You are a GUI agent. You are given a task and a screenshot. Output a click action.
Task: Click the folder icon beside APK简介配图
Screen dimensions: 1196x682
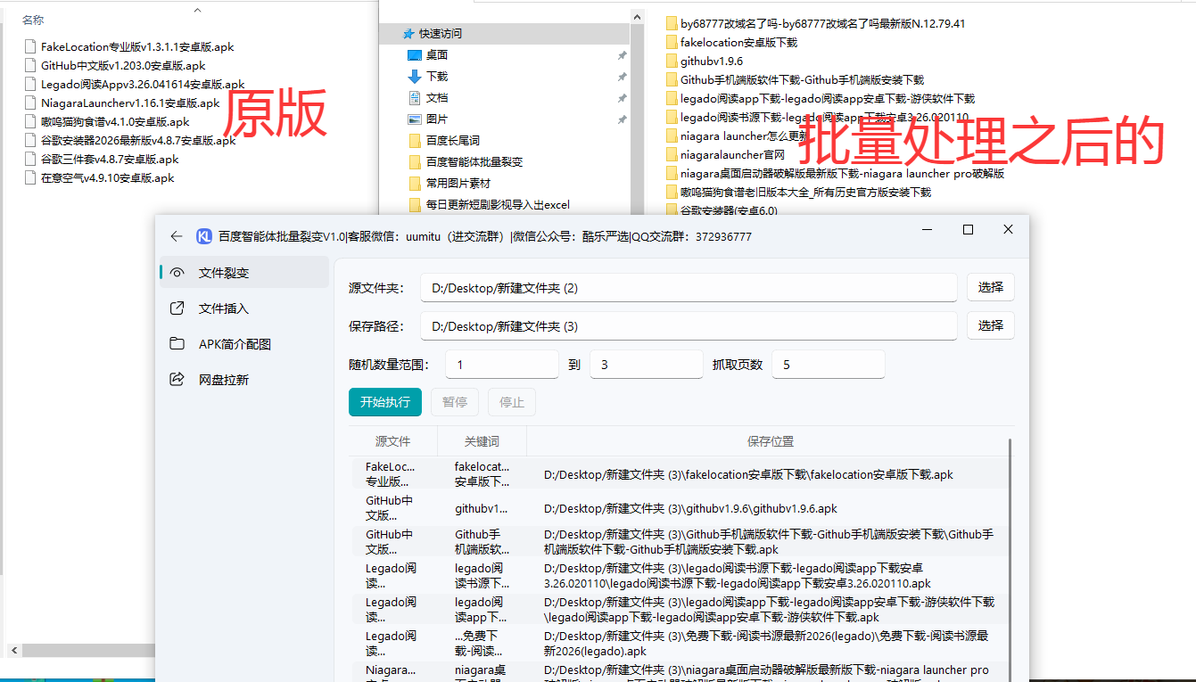tap(177, 344)
